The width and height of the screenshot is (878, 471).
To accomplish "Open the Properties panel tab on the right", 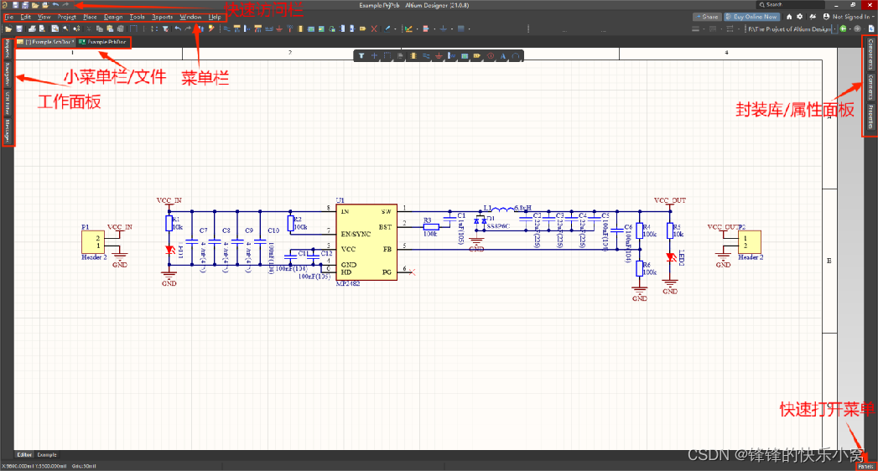I will pyautogui.click(x=870, y=116).
